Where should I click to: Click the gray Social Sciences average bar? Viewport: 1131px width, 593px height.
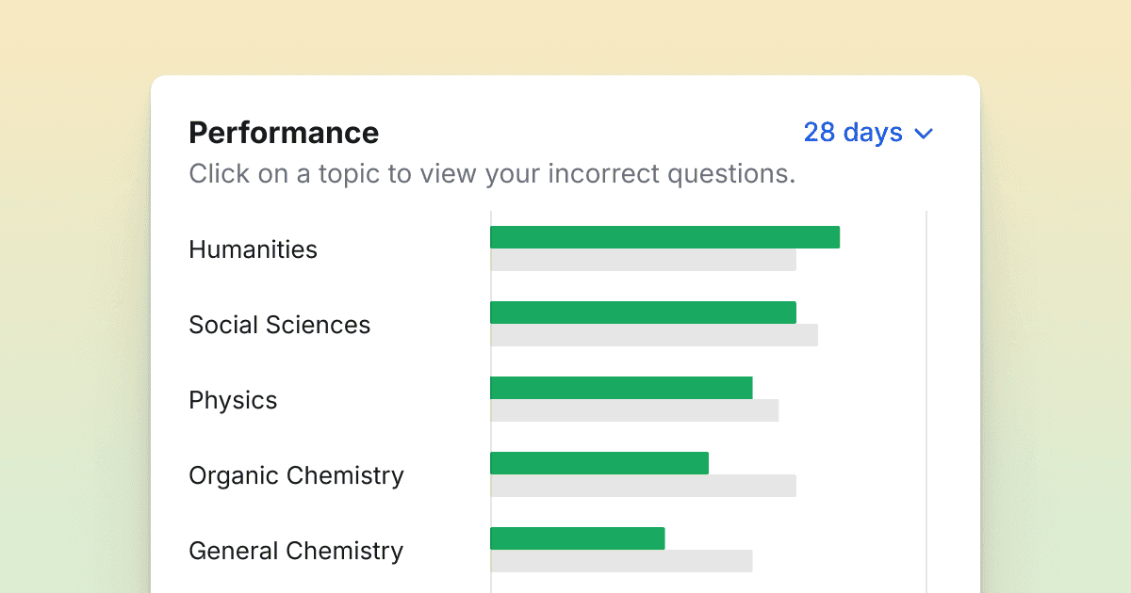[654, 335]
